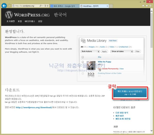Image resolution: width=154 pixels, height=135 pixels.
Task: Click Cooking Dinner at the Cabin title
Action: [x=110, y=73]
